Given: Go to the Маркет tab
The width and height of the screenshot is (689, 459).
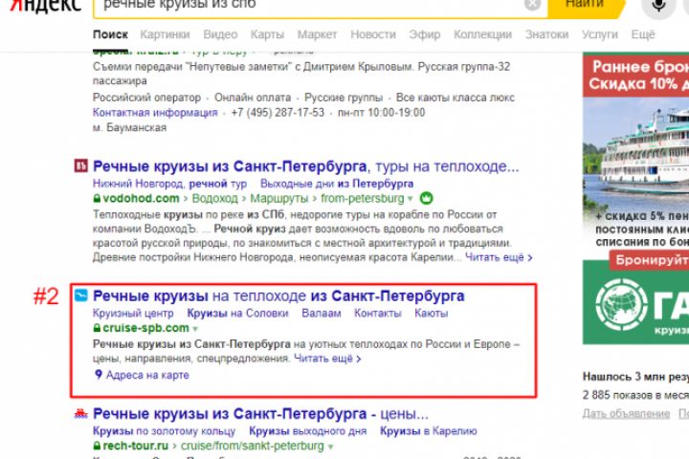Looking at the screenshot, I should (x=317, y=34).
